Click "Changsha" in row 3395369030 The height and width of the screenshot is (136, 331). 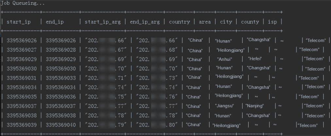click(259, 68)
